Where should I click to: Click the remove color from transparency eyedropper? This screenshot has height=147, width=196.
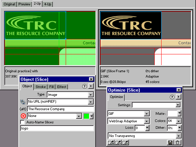point(118,142)
